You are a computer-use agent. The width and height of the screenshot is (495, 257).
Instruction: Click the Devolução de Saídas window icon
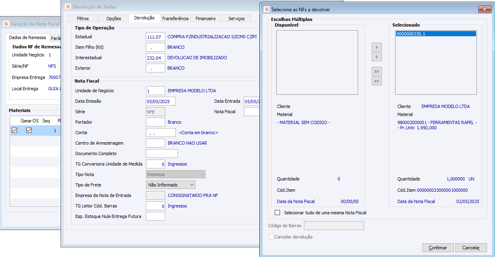click(67, 6)
